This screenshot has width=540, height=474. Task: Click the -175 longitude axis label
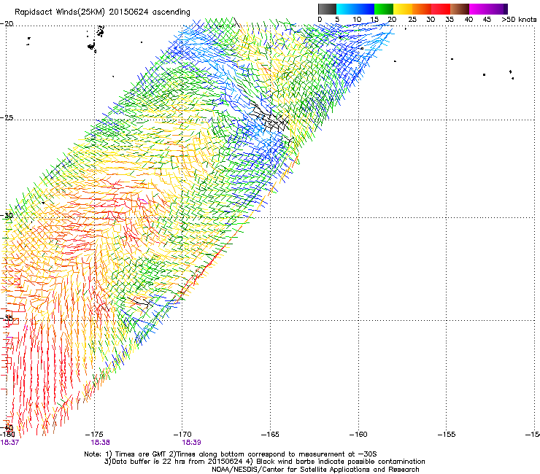94,435
